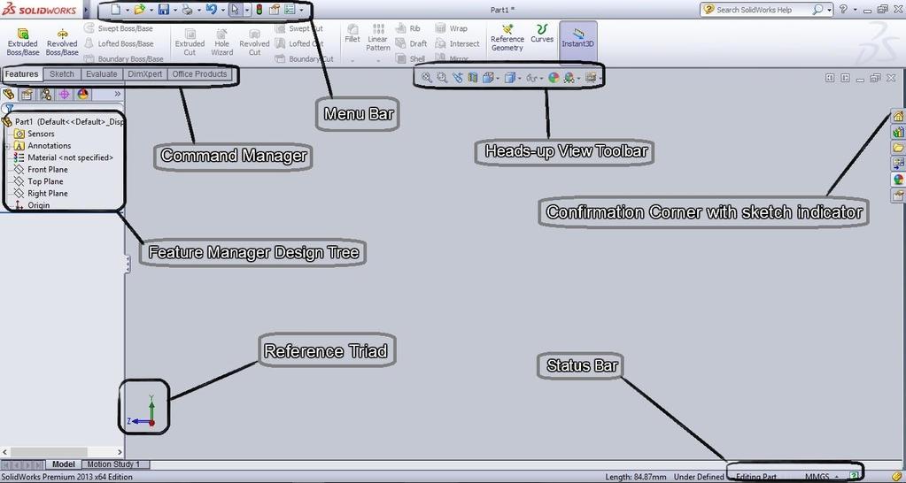Screen dimensions: 906x483
Task: Open Custom Properties icon in task pane
Action: pyautogui.click(x=898, y=195)
